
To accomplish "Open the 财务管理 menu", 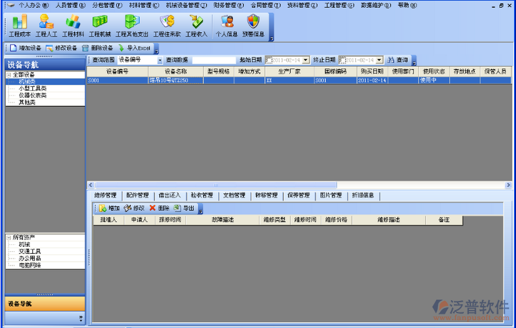I will 229,5.
